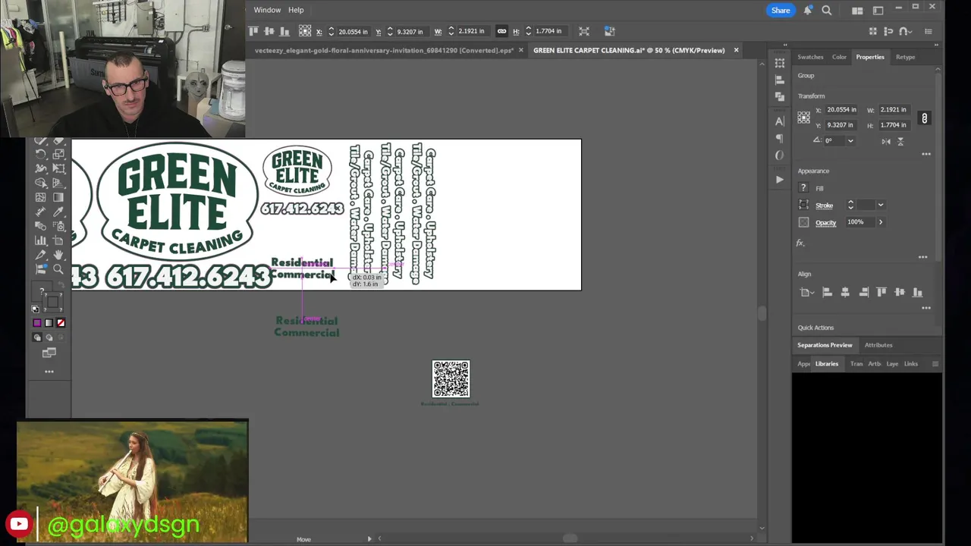This screenshot has height=546, width=971.
Task: Select the Slice tool
Action: pyautogui.click(x=40, y=255)
